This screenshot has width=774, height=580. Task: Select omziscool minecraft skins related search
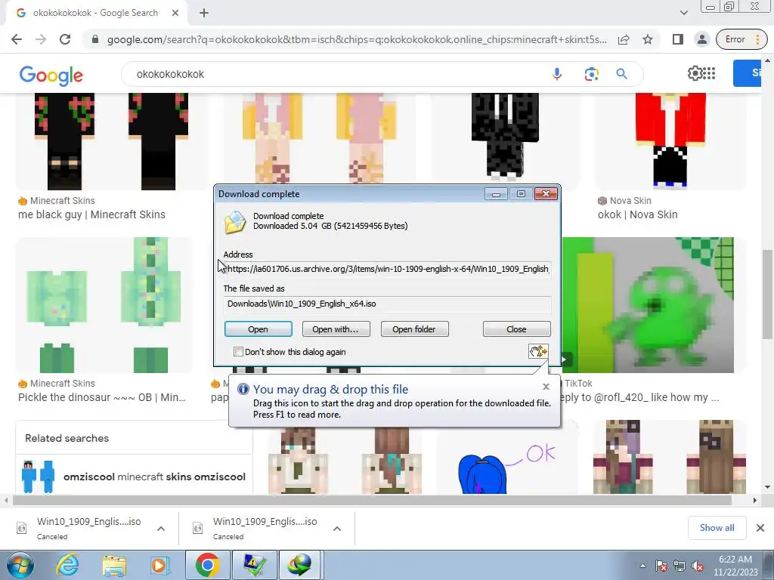[135, 477]
